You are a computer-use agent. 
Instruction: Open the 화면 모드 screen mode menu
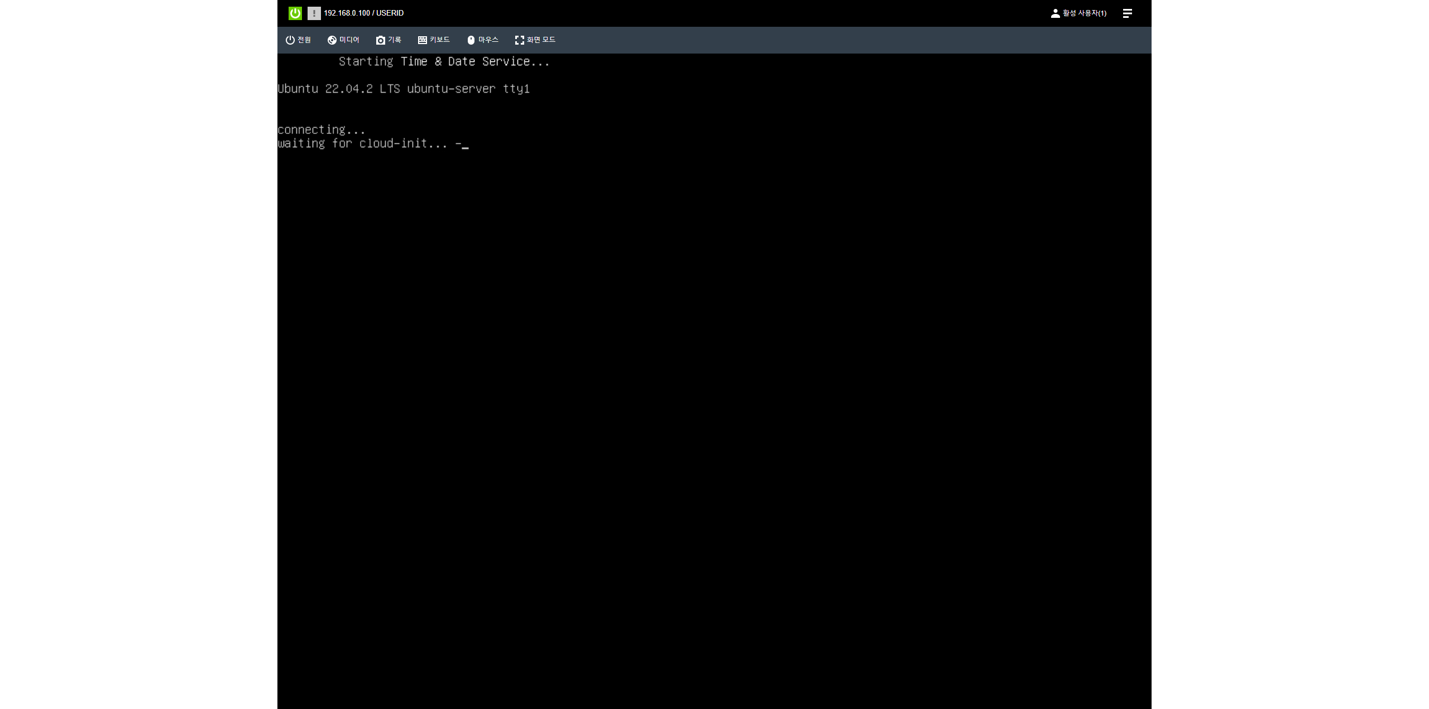pyautogui.click(x=541, y=40)
